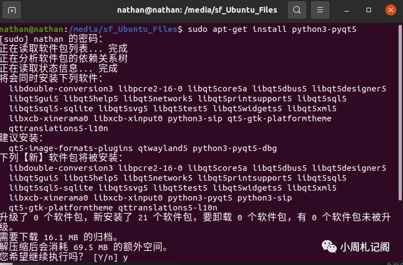This screenshot has height=265, width=403.
Task: Click the '下列【新】软件包将被安装:' line
Action: pos(61,158)
